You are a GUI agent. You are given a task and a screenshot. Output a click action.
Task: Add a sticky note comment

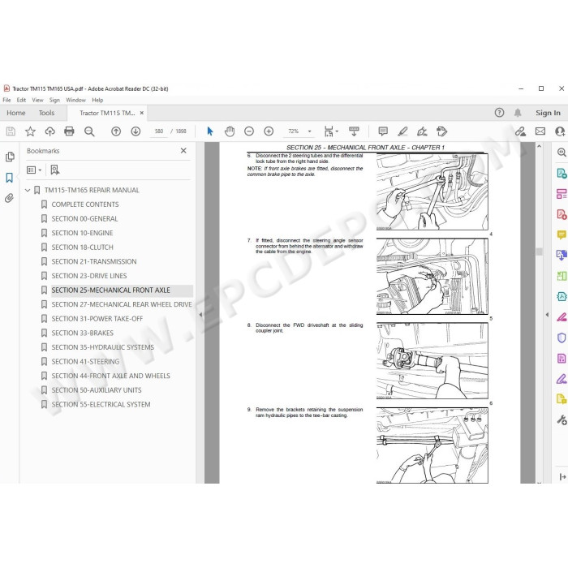(x=383, y=131)
